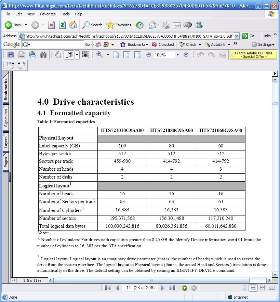The height and width of the screenshot is (302, 280).
Task: Expand Zoom In tool dropdown arrow
Action: coord(108,55)
